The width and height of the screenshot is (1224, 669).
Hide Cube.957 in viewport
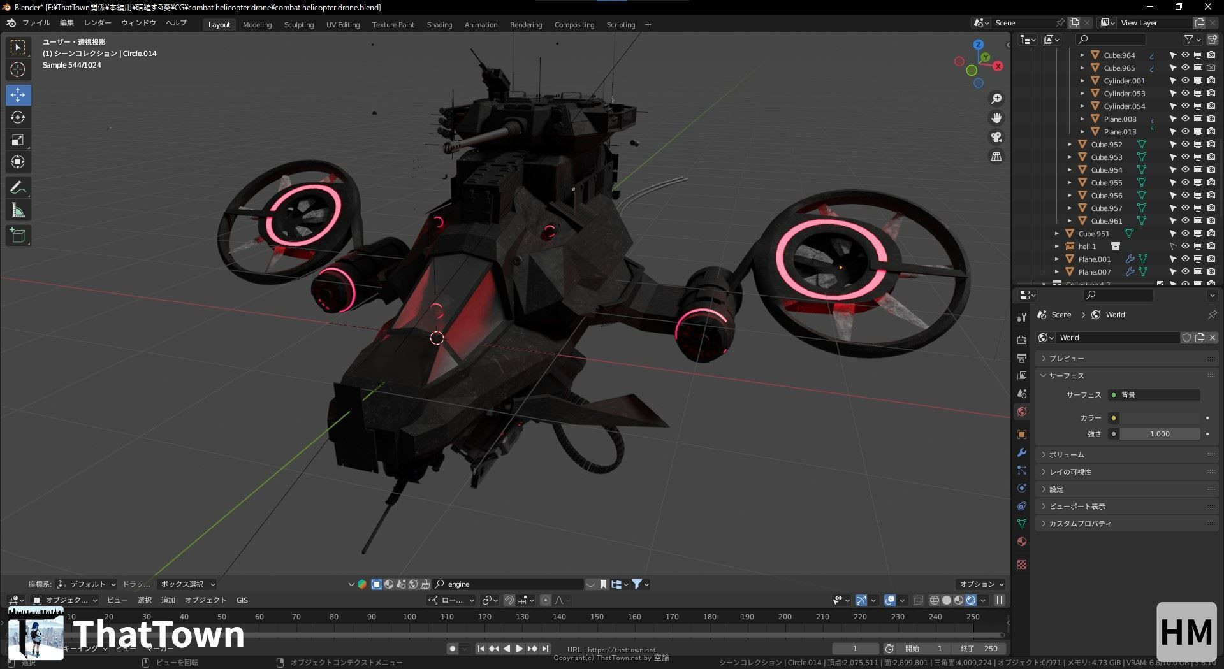tap(1185, 208)
